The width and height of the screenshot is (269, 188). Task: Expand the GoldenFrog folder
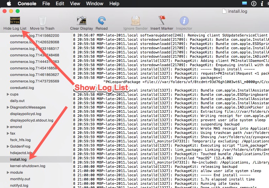pos(8,146)
